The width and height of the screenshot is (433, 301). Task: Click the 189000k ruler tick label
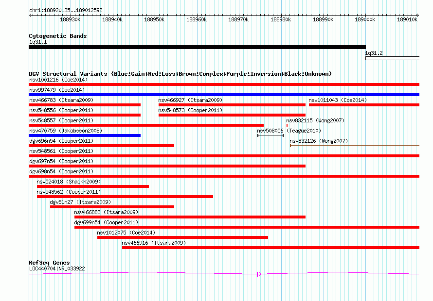click(365, 19)
